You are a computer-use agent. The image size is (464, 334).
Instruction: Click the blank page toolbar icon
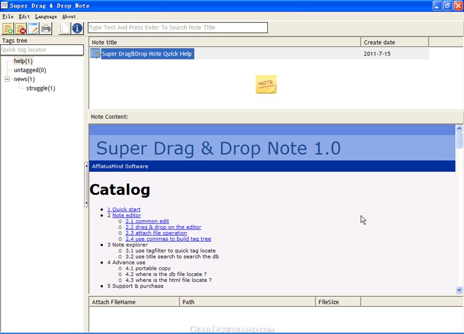coord(64,28)
